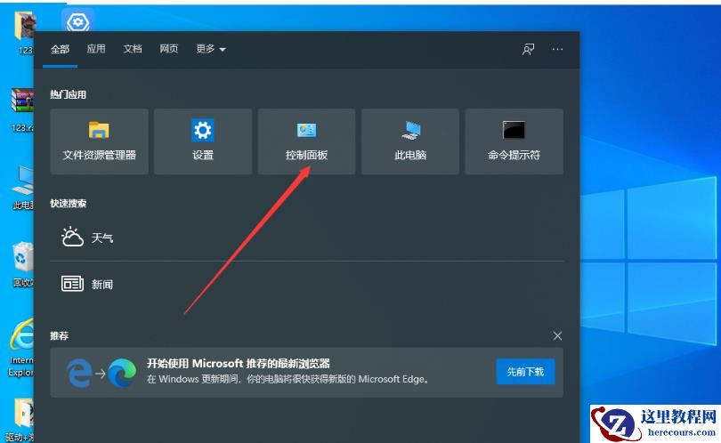Screen dimensions: 721x443
Task: Dismiss the 推荐 section with X
Action: coord(557,336)
